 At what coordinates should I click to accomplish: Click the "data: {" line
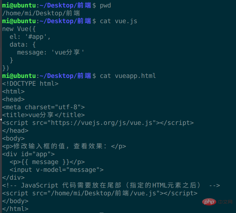[23, 45]
